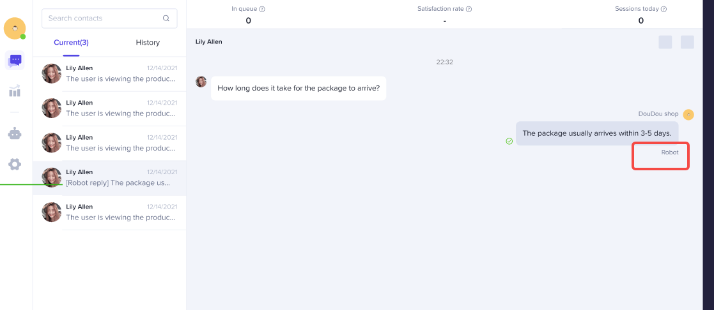Viewport: 714px width, 310px height.
Task: Switch to the Current(3) tab
Action: [71, 43]
